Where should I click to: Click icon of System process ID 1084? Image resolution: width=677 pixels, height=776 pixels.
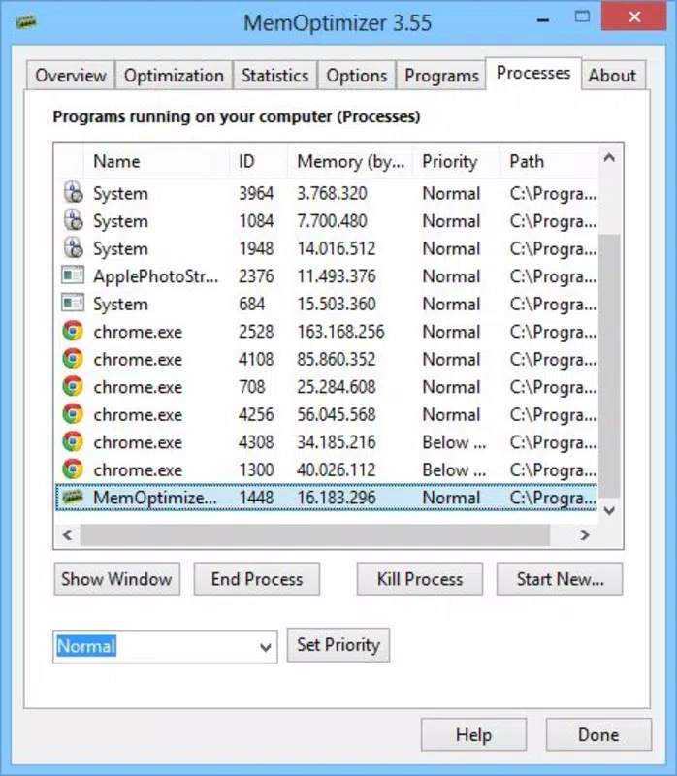pyautogui.click(x=74, y=220)
